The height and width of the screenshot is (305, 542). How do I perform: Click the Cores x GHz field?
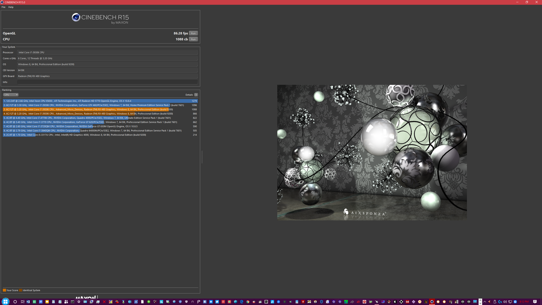tap(107, 58)
